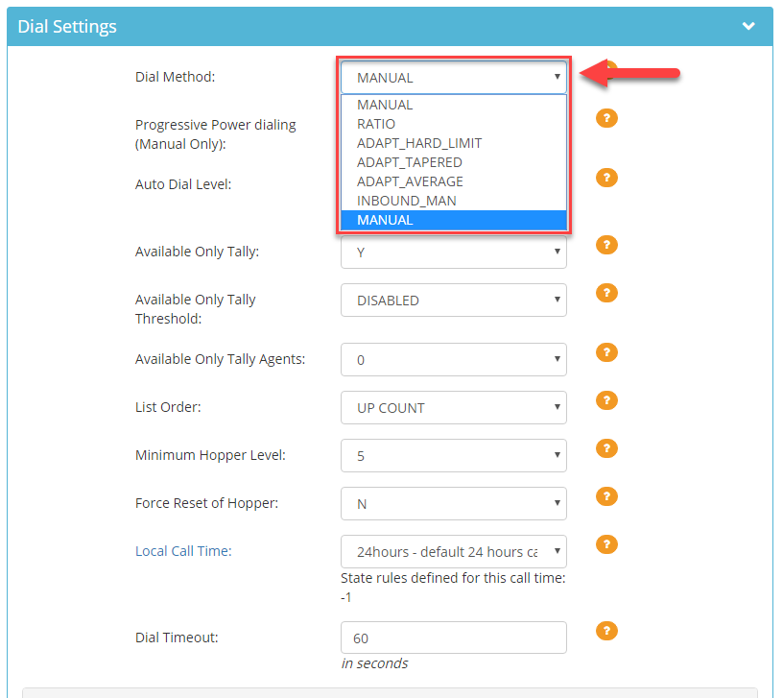Show help for Minimum Hopper Level
Screen dimensions: 783x698
(606, 448)
